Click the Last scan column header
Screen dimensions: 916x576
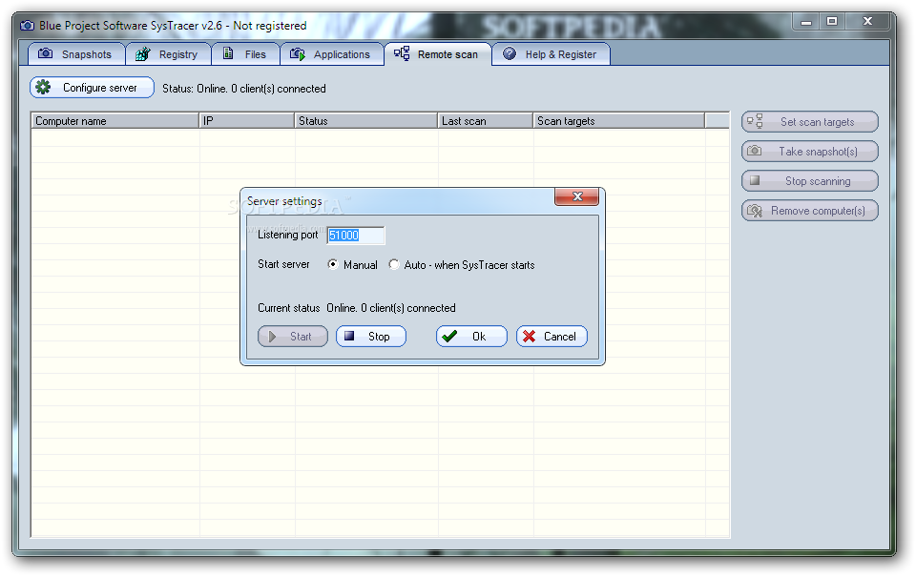pos(485,121)
